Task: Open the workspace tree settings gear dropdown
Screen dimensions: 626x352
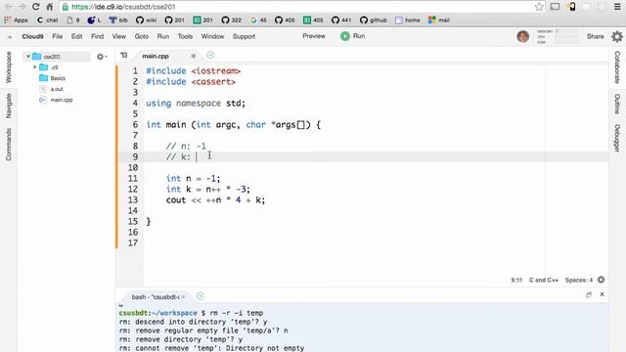Action: 102,57
